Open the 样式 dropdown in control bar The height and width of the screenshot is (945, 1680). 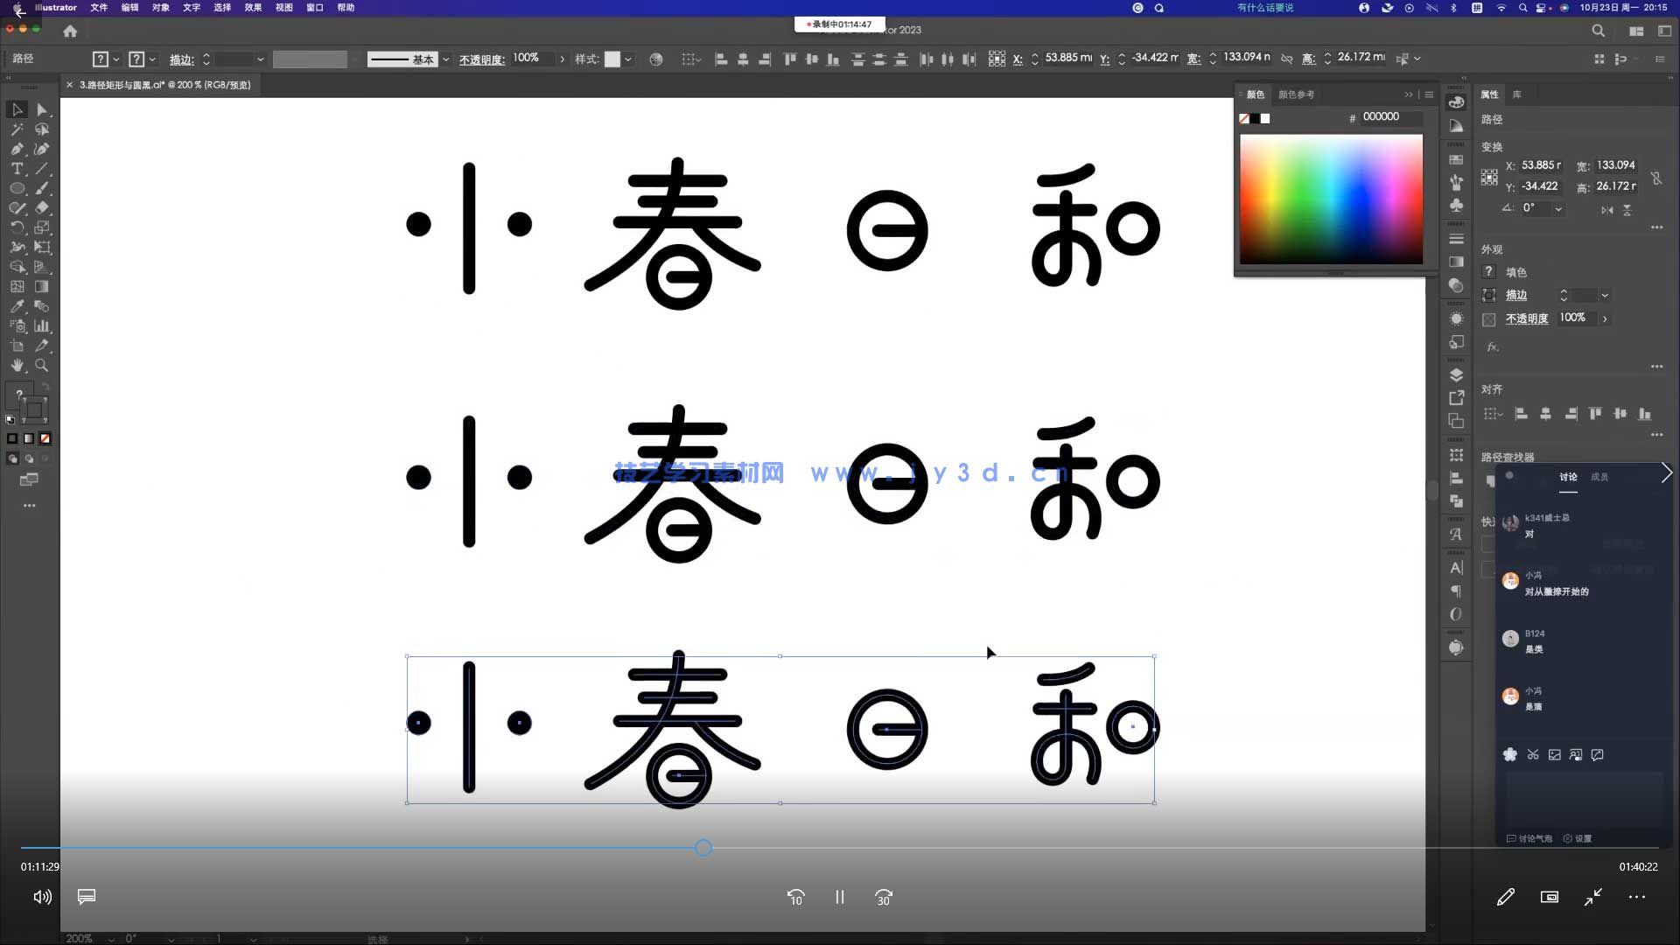click(626, 59)
